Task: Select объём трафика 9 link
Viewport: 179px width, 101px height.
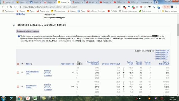Action: (x=161, y=57)
